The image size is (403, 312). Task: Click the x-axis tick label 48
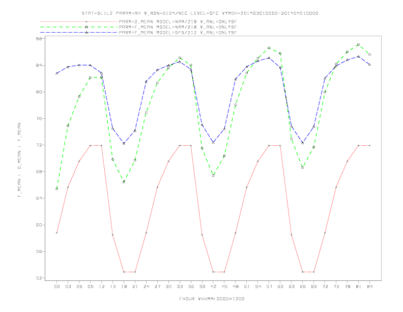[x=236, y=287]
